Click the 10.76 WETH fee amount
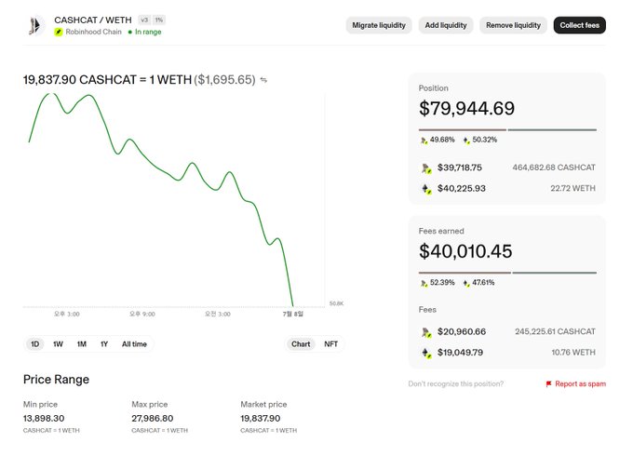This screenshot has height=456, width=633. (573, 353)
